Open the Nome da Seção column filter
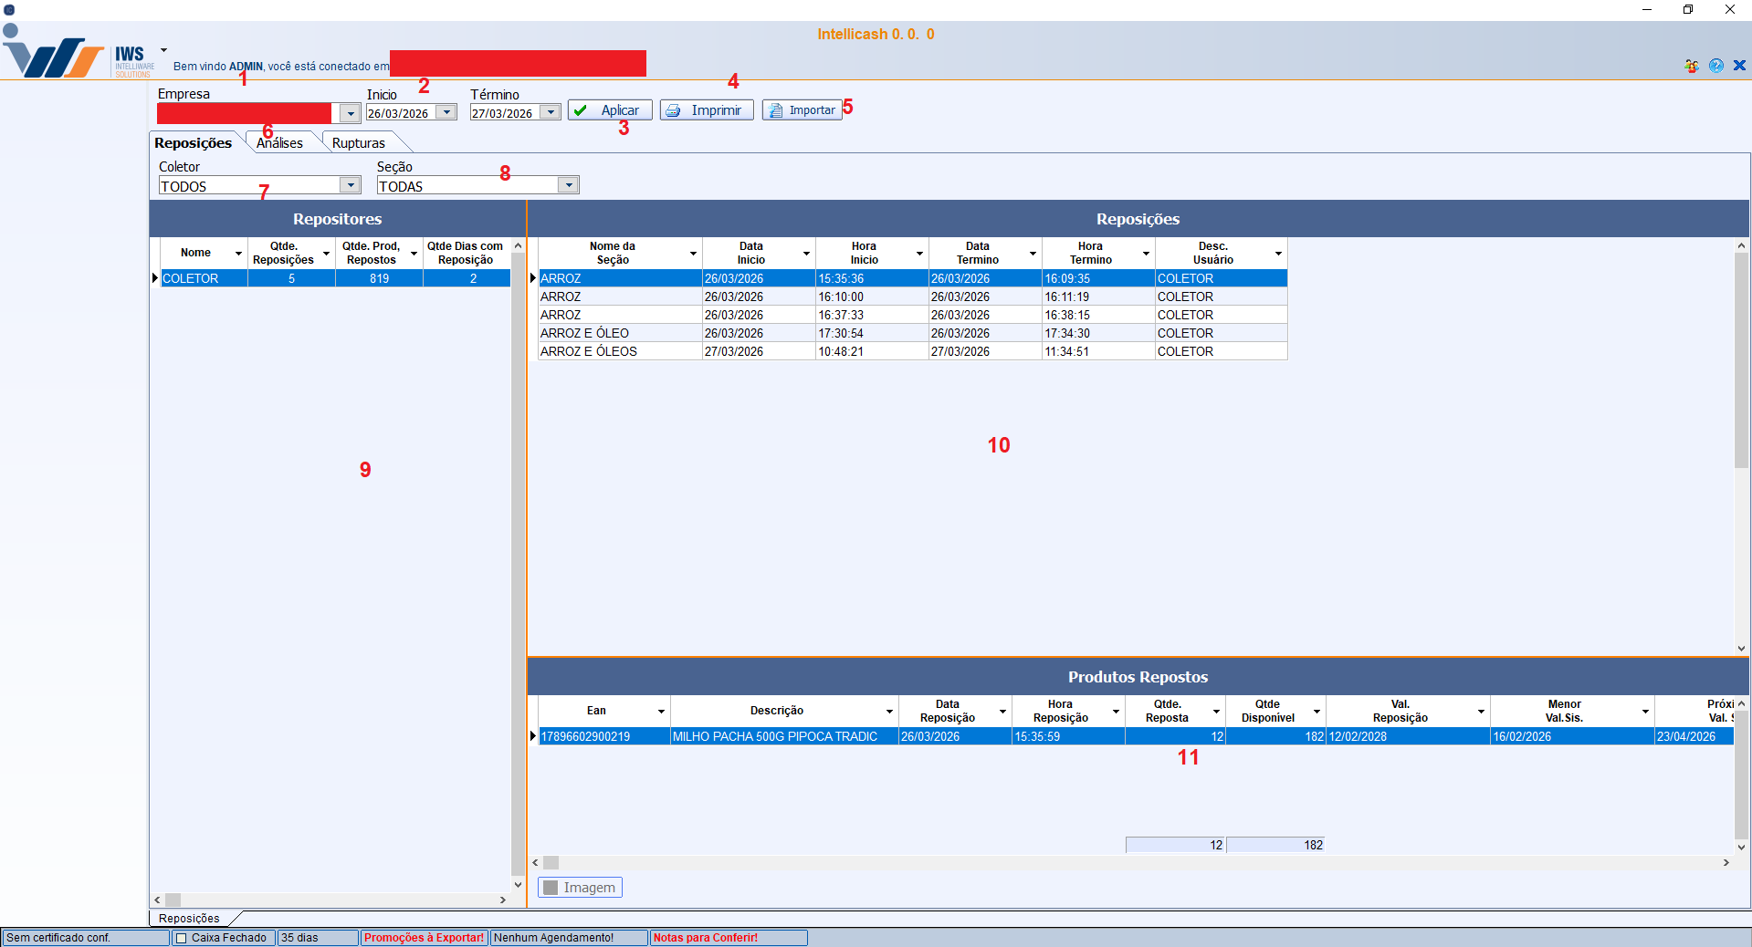Viewport: 1752px width, 947px height. (693, 254)
